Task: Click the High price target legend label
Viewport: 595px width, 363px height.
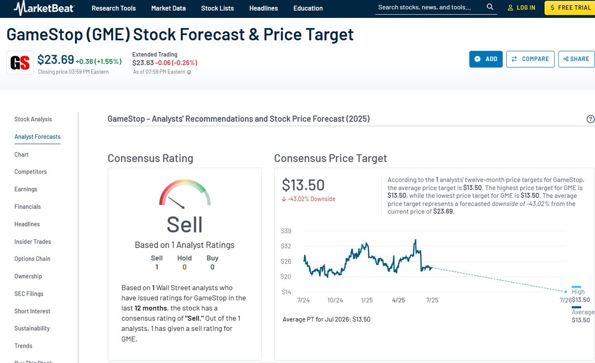Action: (578, 292)
